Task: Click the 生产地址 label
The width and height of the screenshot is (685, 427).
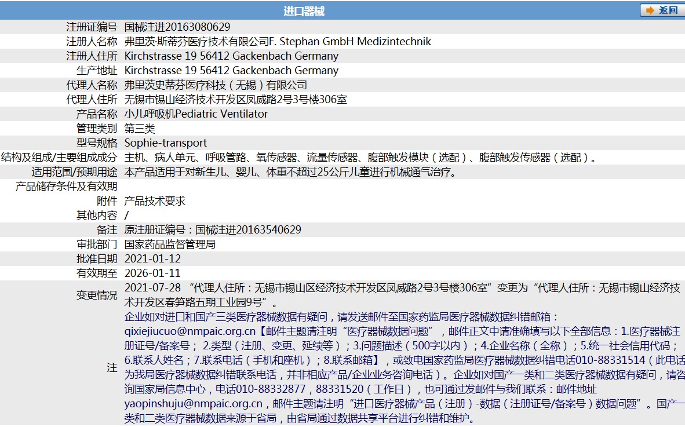Action: (97, 70)
